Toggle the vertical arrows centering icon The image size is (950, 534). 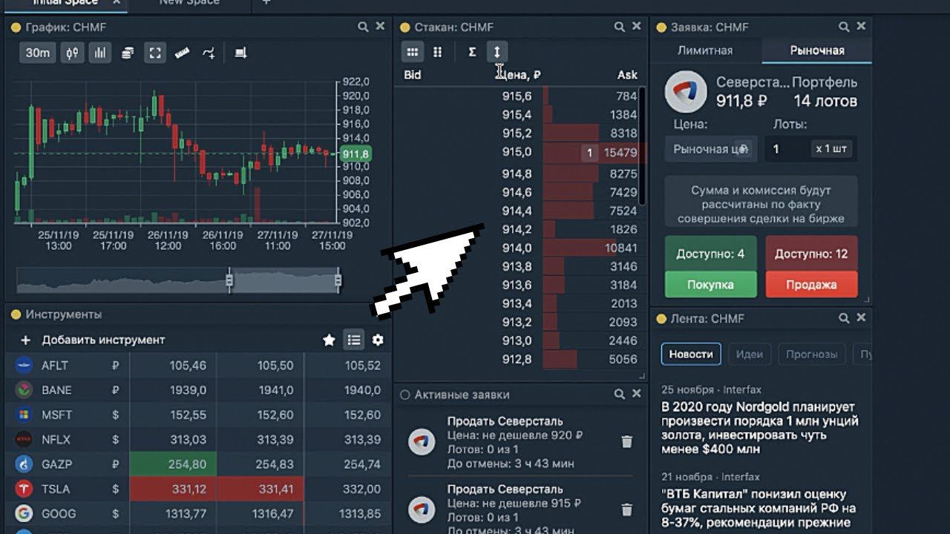point(497,52)
